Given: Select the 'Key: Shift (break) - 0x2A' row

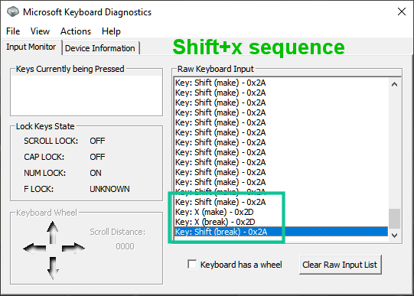Looking at the screenshot, I should pos(281,232).
